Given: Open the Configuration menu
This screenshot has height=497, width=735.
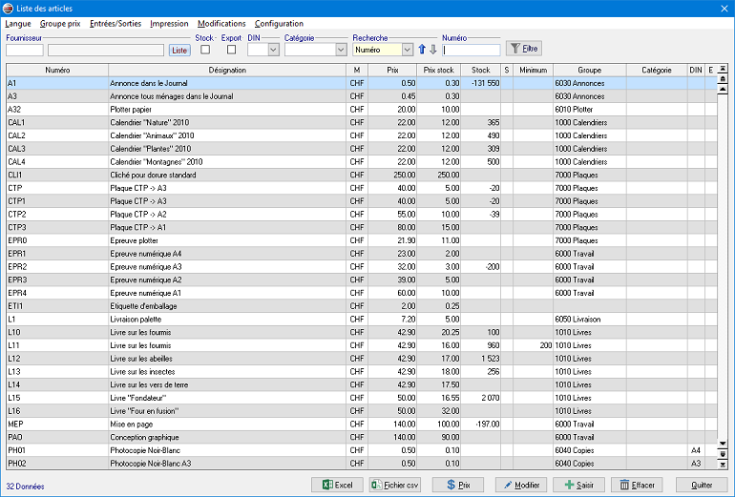Looking at the screenshot, I should (279, 24).
